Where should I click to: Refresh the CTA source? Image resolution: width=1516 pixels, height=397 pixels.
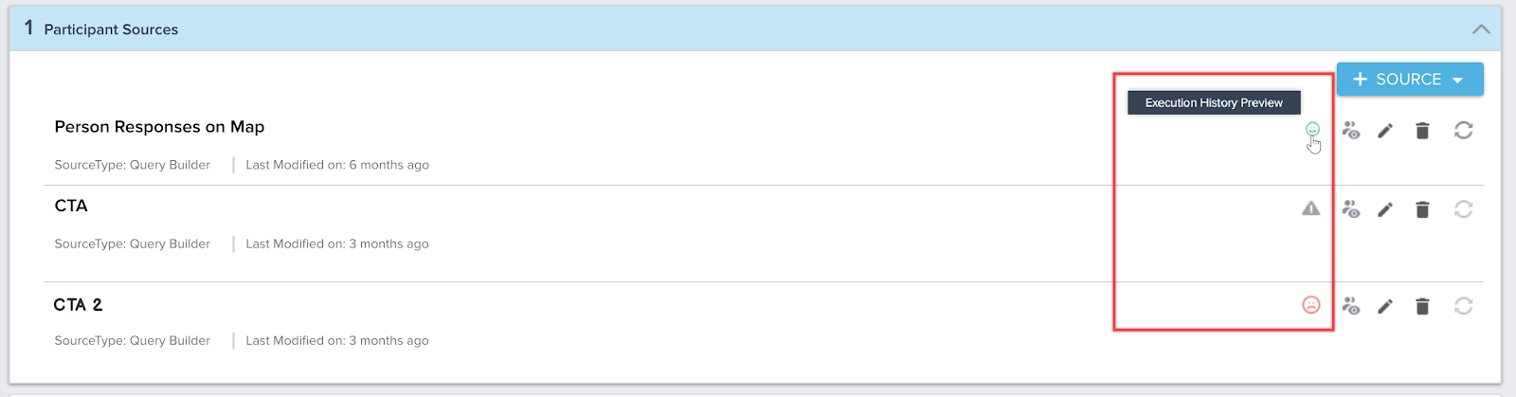pyautogui.click(x=1463, y=209)
